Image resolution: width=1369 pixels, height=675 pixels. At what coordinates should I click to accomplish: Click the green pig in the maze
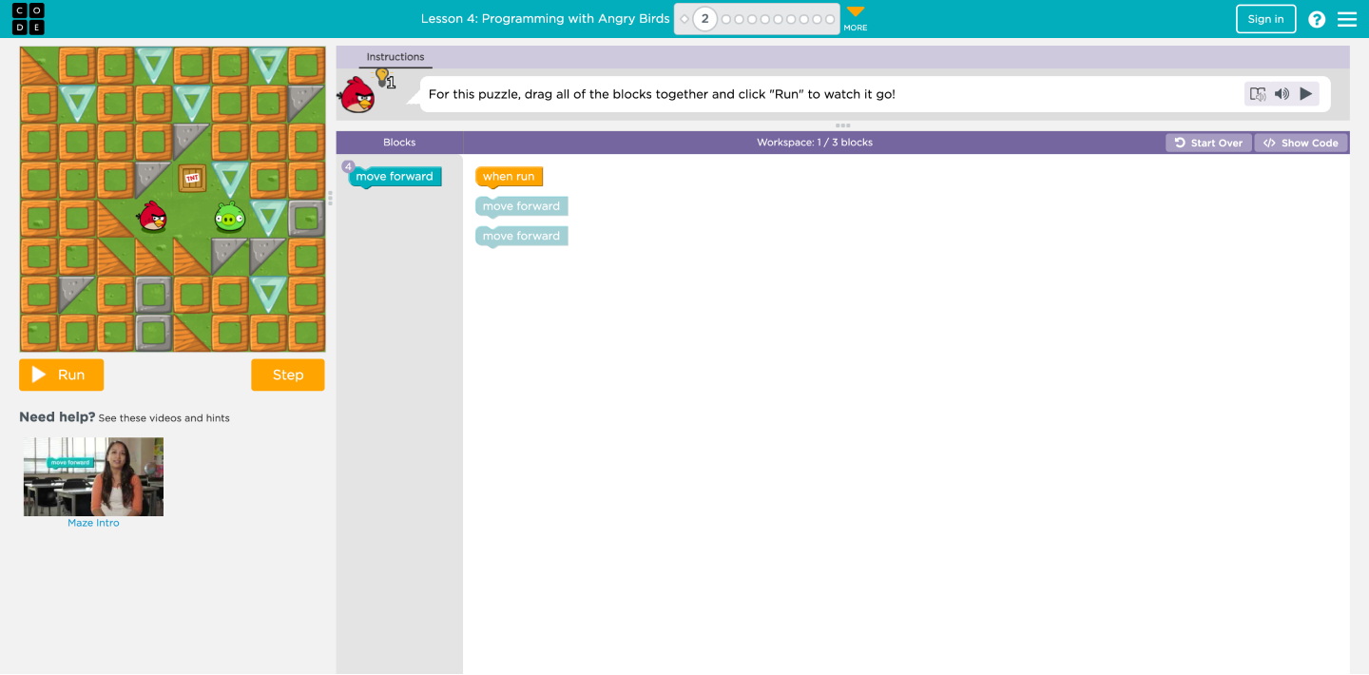[229, 218]
